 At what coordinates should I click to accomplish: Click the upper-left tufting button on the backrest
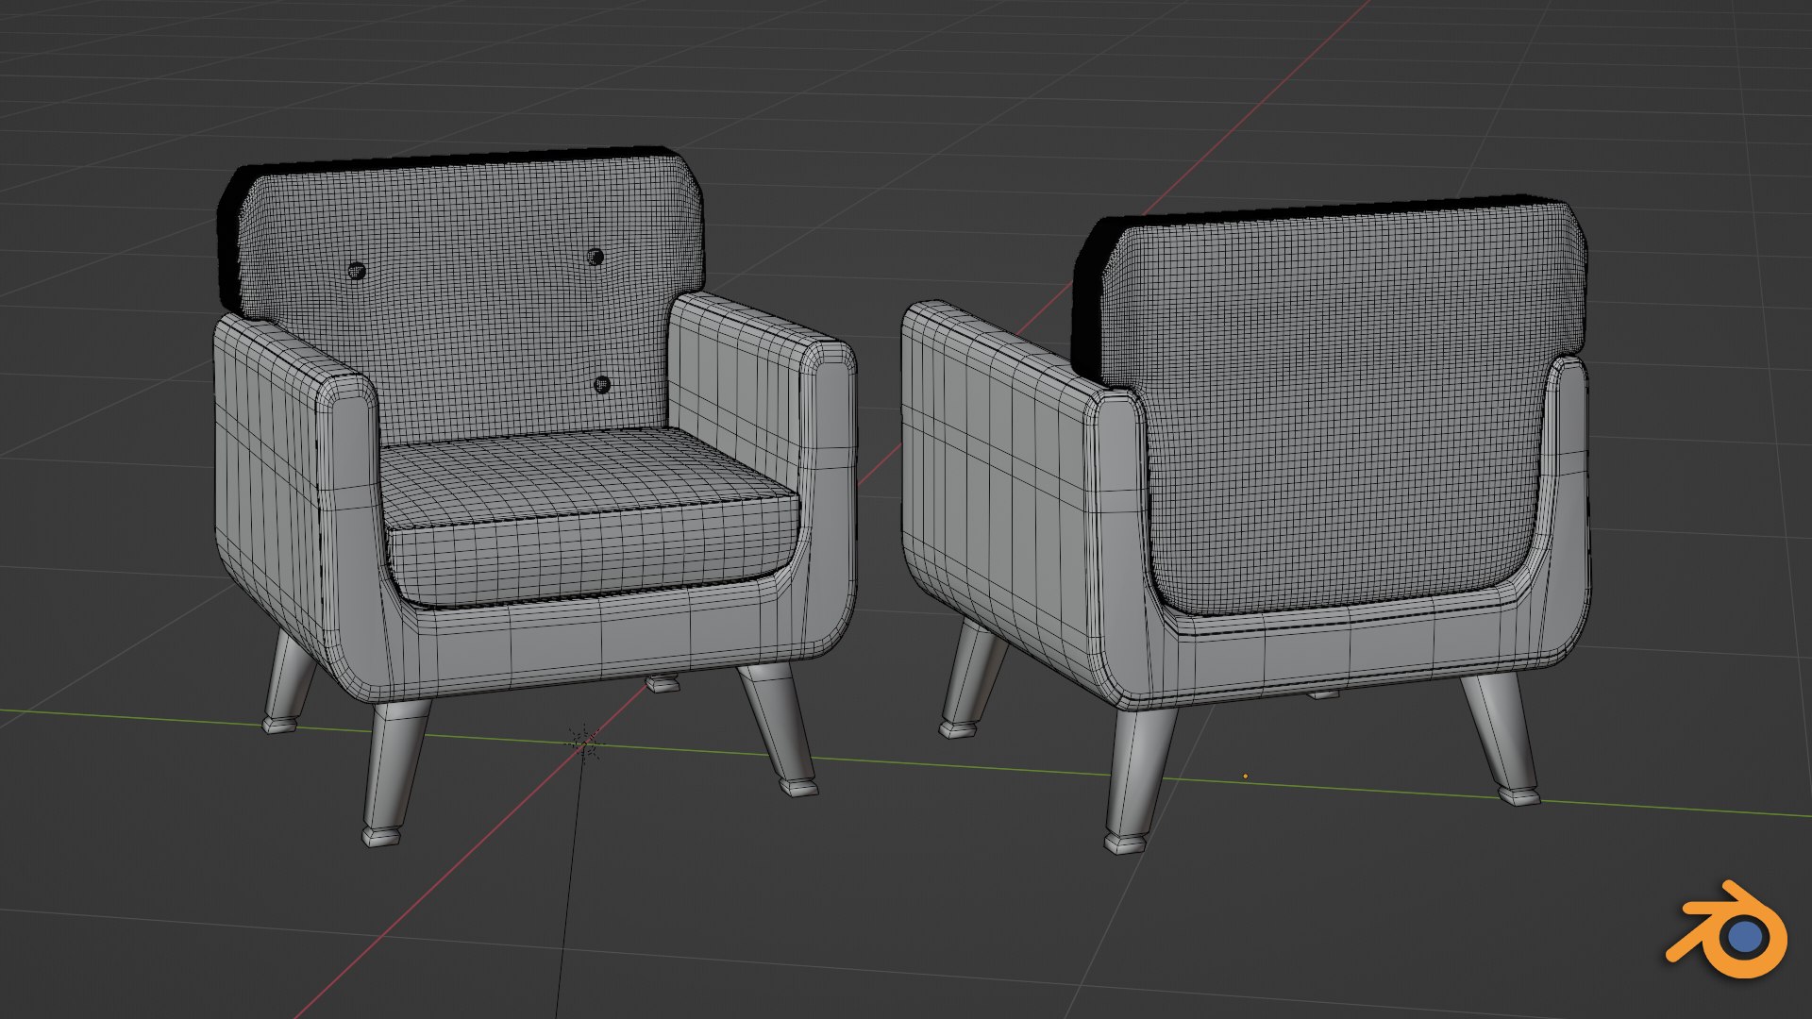tap(357, 271)
